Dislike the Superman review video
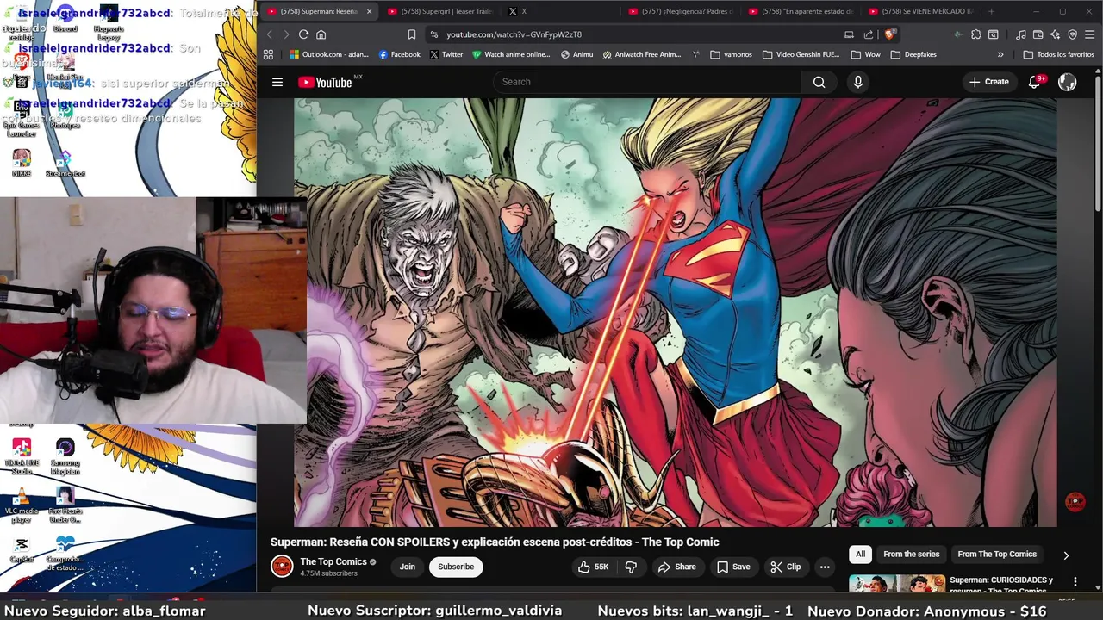The image size is (1103, 620). [631, 567]
